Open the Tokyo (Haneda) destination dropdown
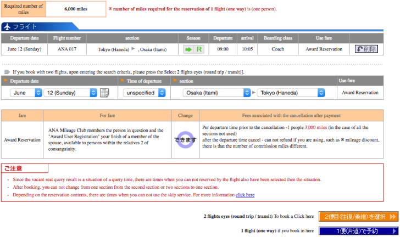The image size is (400, 237). pos(291,93)
